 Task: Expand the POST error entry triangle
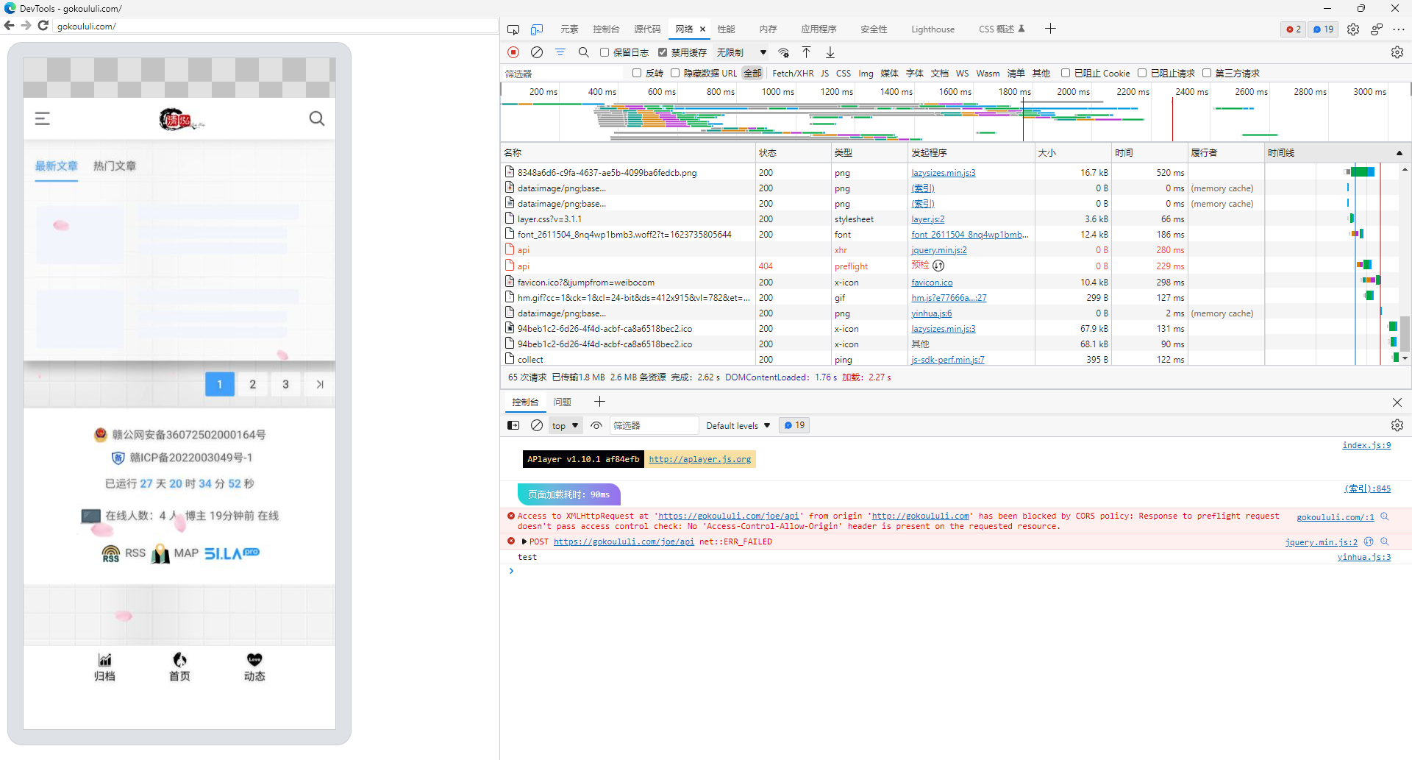point(524,541)
